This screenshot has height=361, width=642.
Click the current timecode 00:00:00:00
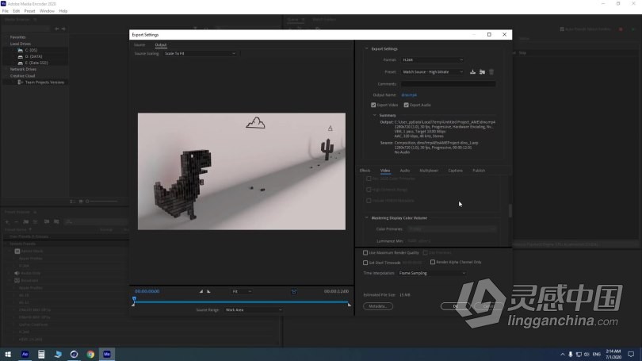147,291
